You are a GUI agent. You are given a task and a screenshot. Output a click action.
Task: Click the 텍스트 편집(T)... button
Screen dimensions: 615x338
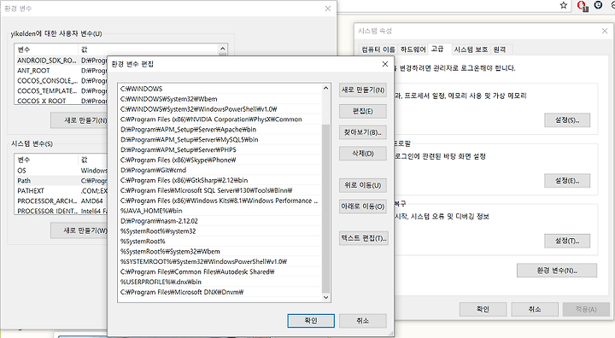(364, 238)
